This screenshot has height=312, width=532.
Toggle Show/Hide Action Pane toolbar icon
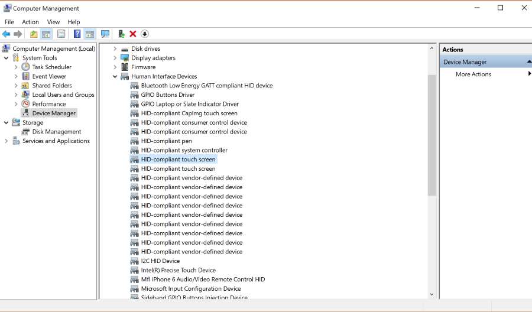90,34
